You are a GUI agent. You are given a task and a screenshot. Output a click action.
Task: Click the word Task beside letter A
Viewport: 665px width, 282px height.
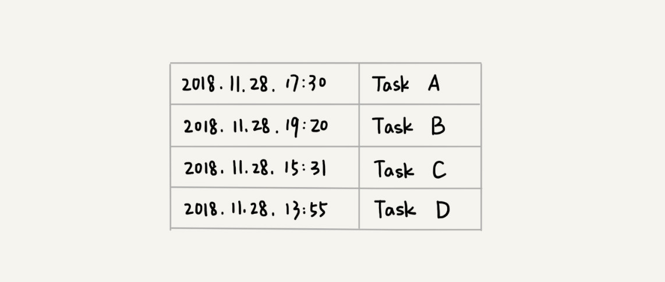click(391, 84)
